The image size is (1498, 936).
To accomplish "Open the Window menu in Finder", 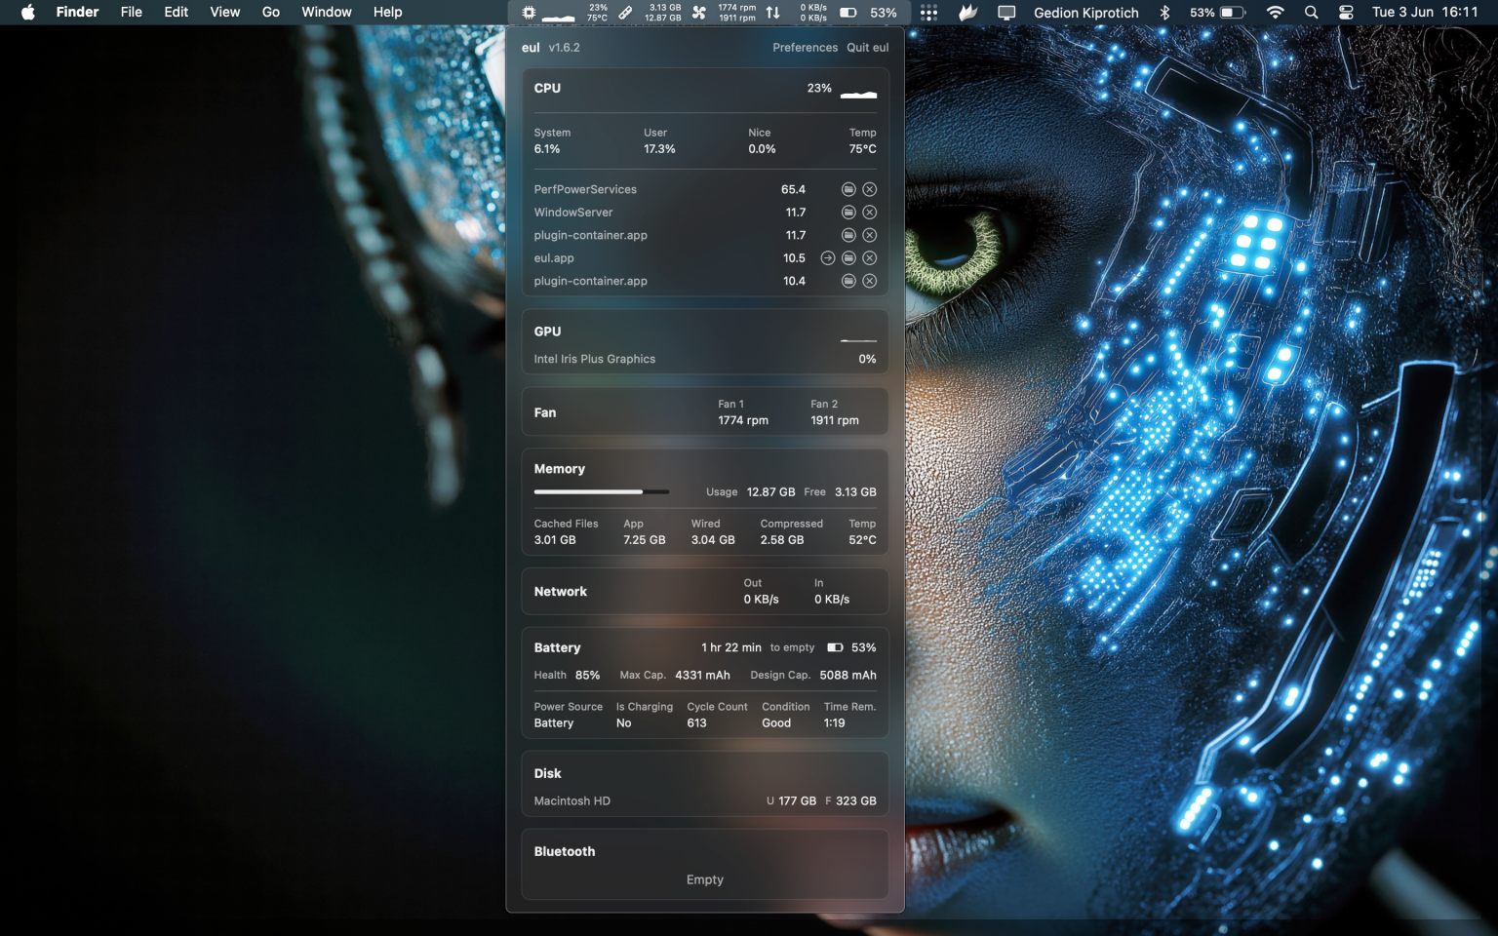I will pyautogui.click(x=326, y=13).
